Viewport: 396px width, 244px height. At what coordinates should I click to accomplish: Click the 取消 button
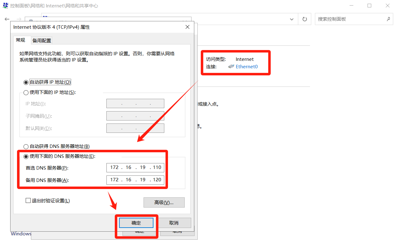(x=174, y=223)
